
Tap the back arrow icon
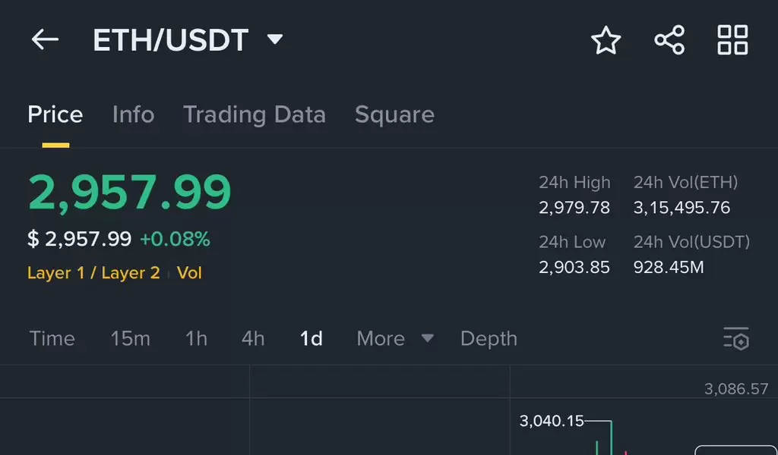click(45, 39)
